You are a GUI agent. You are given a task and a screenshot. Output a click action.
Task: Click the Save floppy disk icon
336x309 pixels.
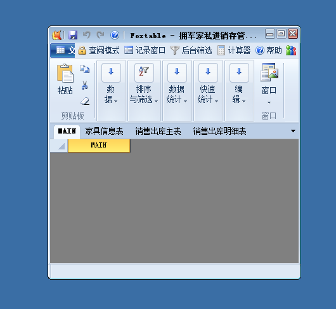tap(73, 35)
